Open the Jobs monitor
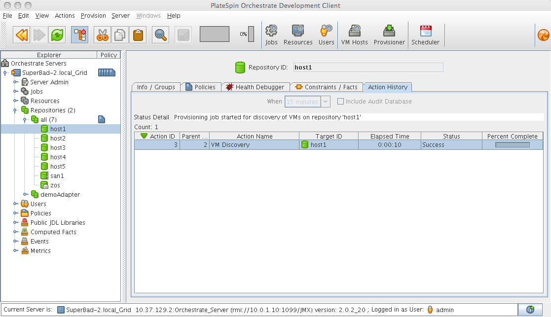 (x=271, y=35)
